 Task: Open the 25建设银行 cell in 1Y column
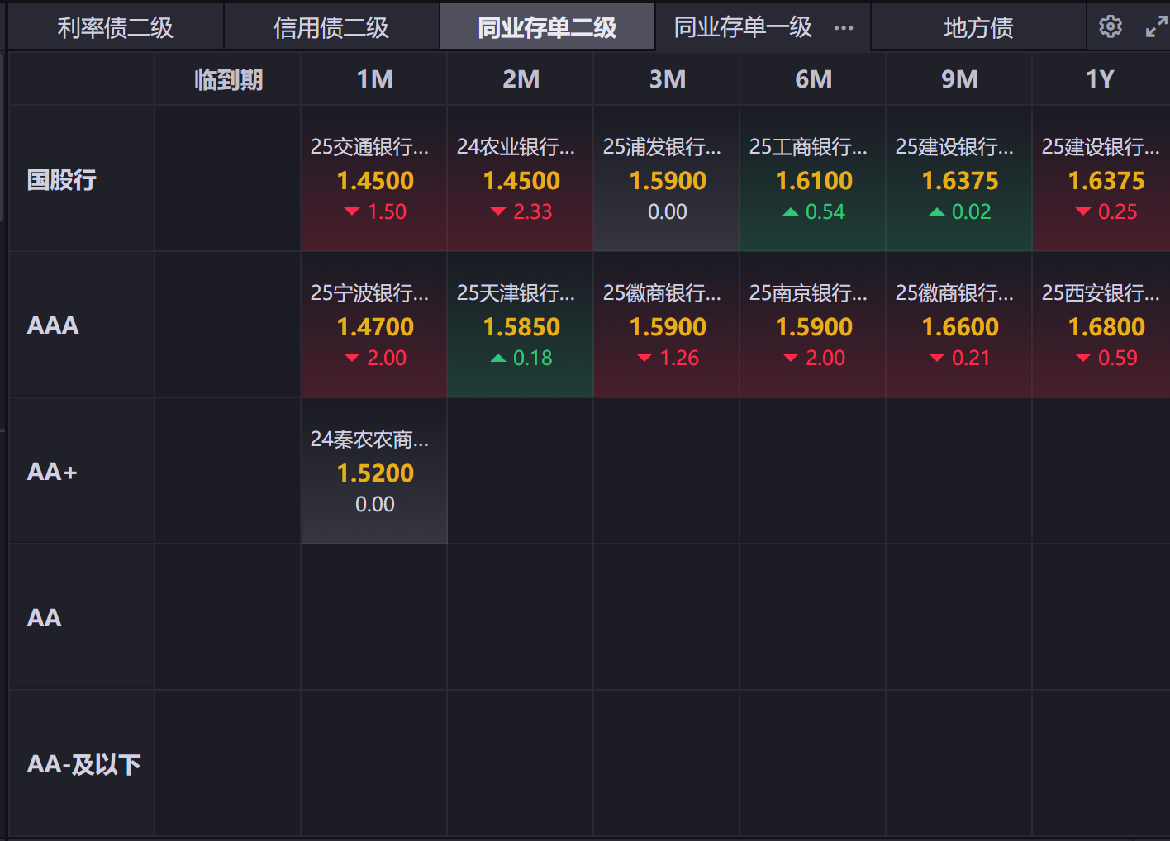pyautogui.click(x=1101, y=178)
